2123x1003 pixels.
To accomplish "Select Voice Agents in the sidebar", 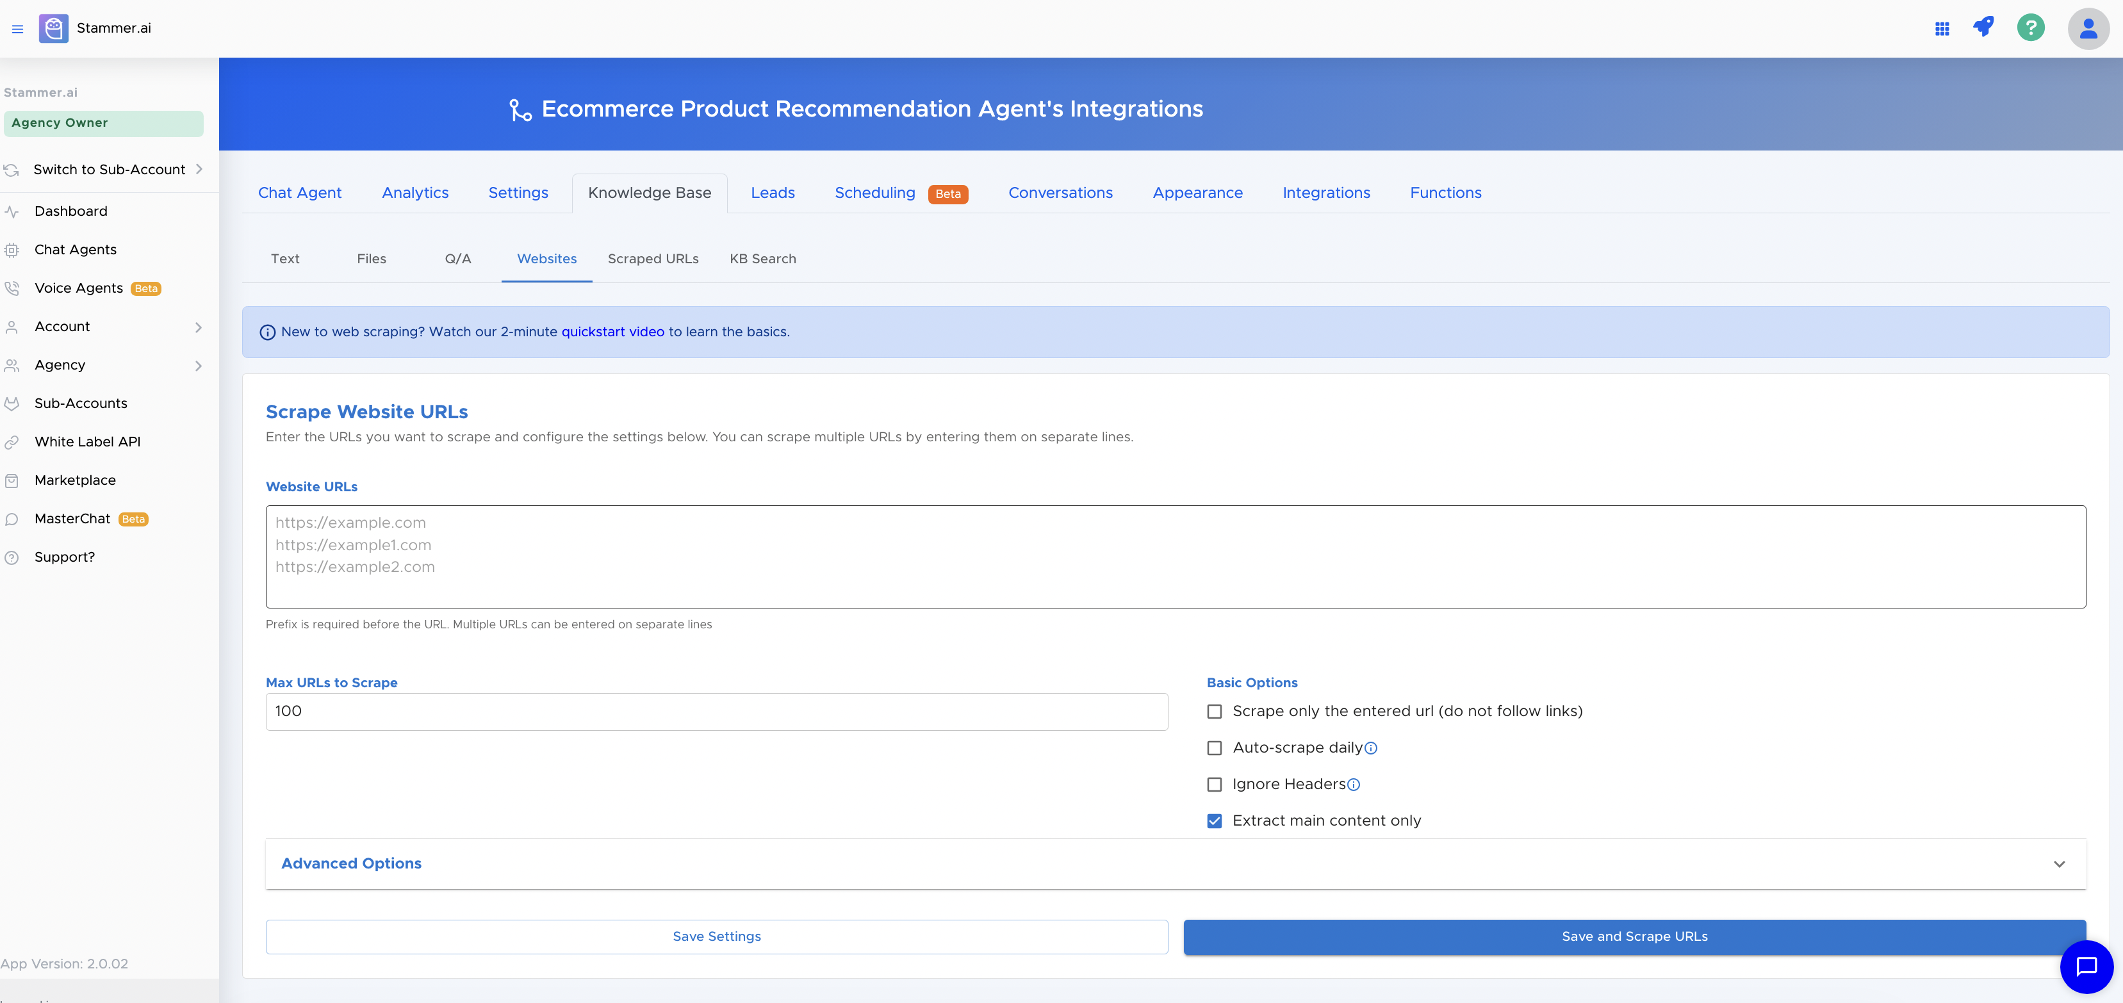I will [x=79, y=288].
